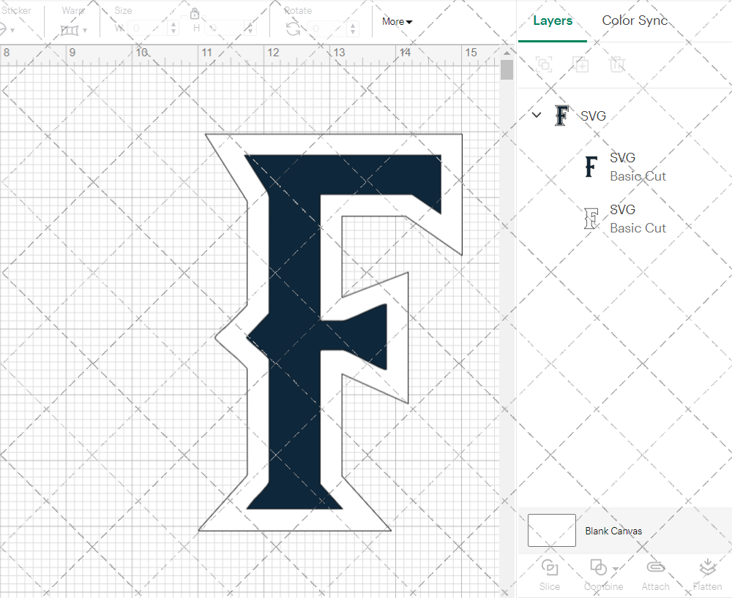Viewport: 732px width, 598px height.
Task: Click the canvas vertical scrollbar
Action: 506,69
